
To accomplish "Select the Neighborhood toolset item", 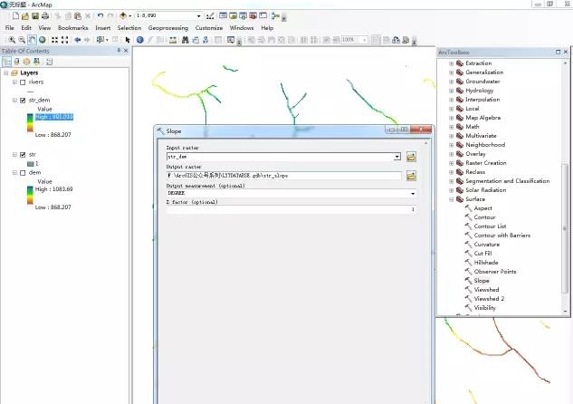I will click(485, 145).
